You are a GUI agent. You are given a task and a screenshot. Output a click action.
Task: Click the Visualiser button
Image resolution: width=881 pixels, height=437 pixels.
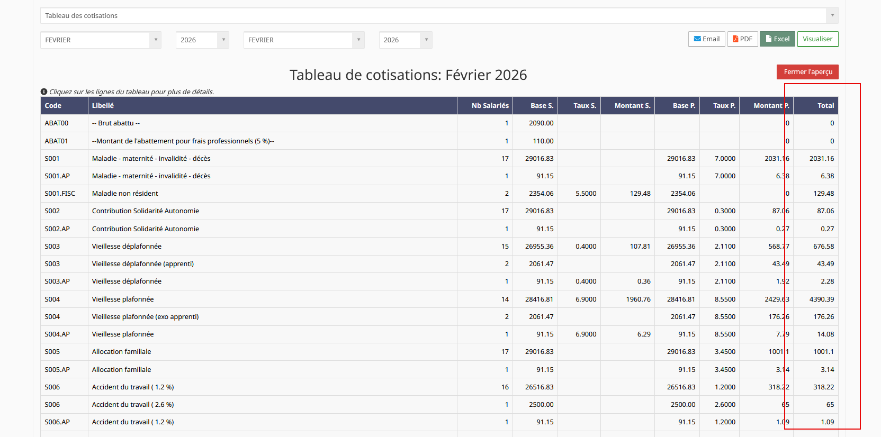click(817, 39)
